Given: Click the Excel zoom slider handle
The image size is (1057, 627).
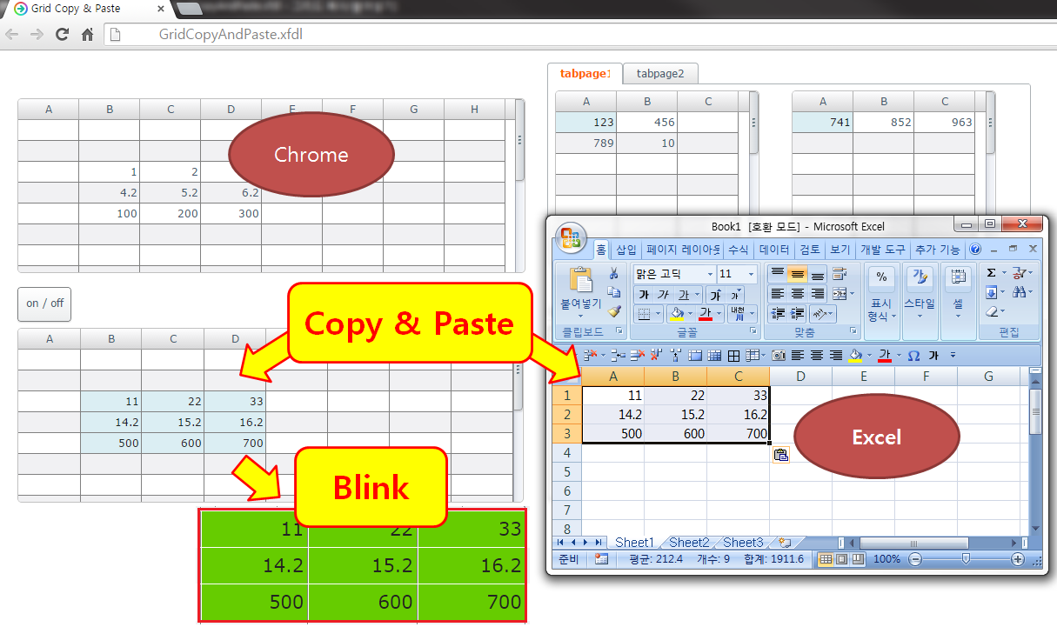Looking at the screenshot, I should pos(966,559).
